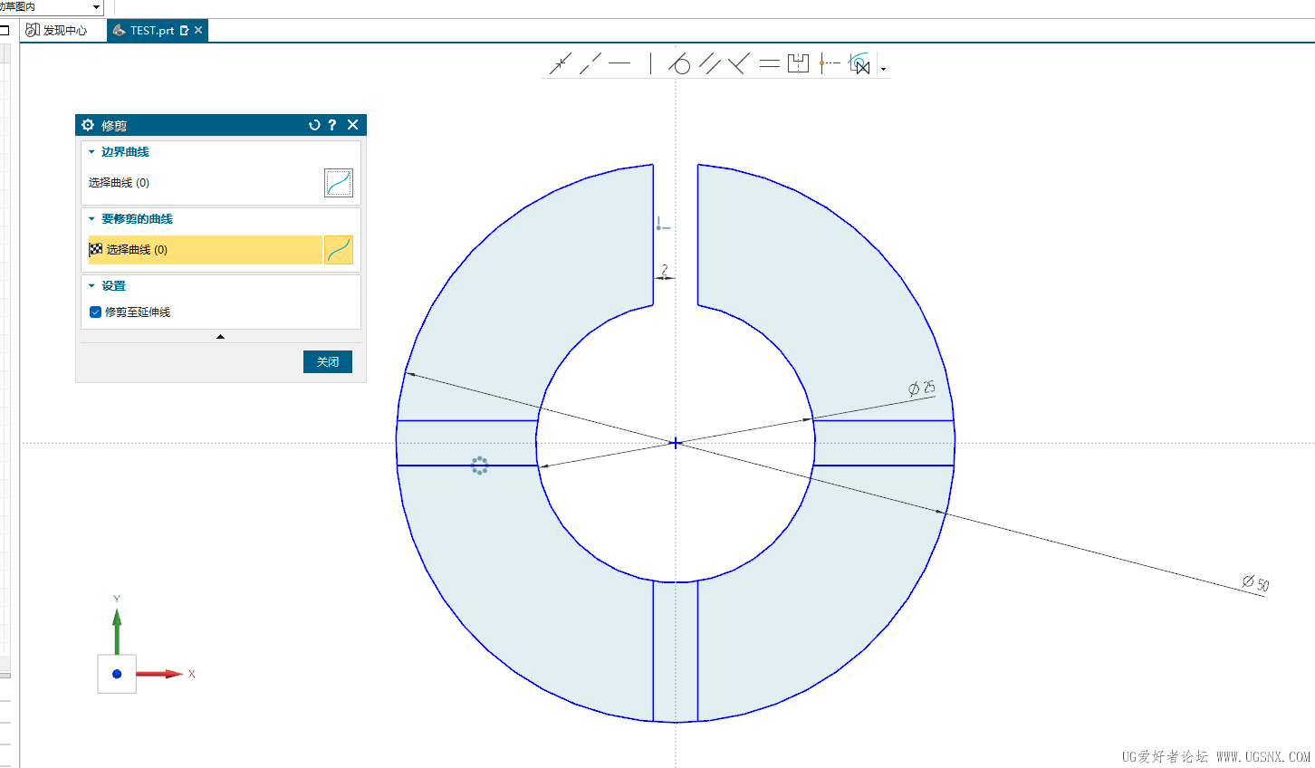The height and width of the screenshot is (768, 1315).
Task: Apply the horizontal constraint icon
Action: click(x=619, y=63)
